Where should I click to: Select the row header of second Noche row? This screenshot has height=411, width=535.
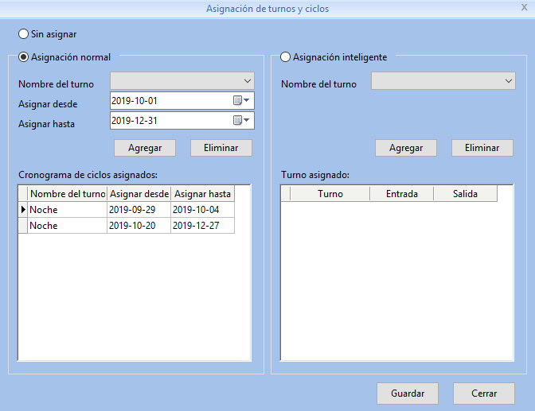click(23, 226)
